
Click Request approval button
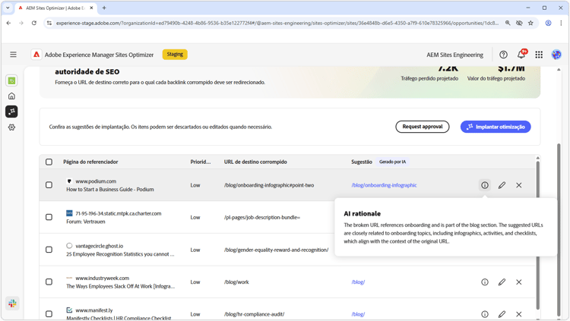(423, 127)
